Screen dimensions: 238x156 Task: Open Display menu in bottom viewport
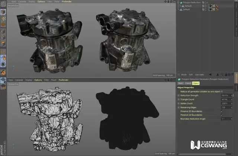(x=29, y=80)
